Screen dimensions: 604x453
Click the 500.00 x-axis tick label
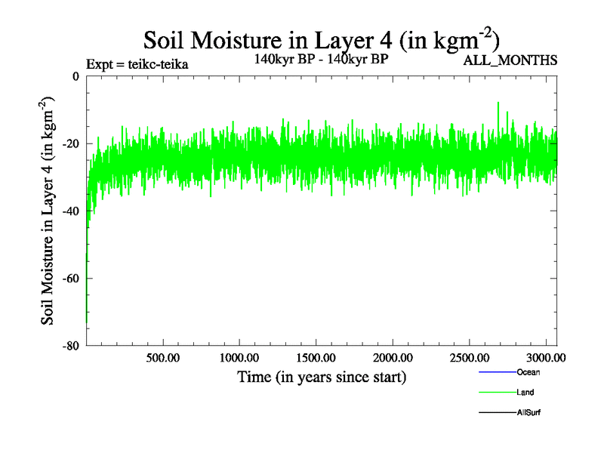(162, 357)
